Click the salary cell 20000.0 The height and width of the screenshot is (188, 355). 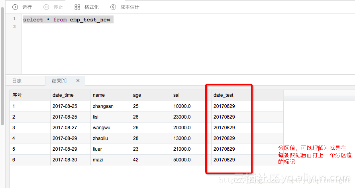click(191, 128)
